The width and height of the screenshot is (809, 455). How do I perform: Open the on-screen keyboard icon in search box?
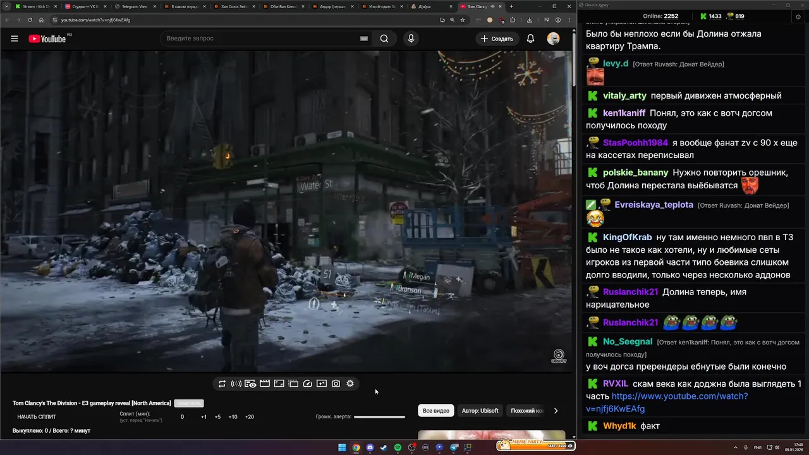pyautogui.click(x=363, y=39)
